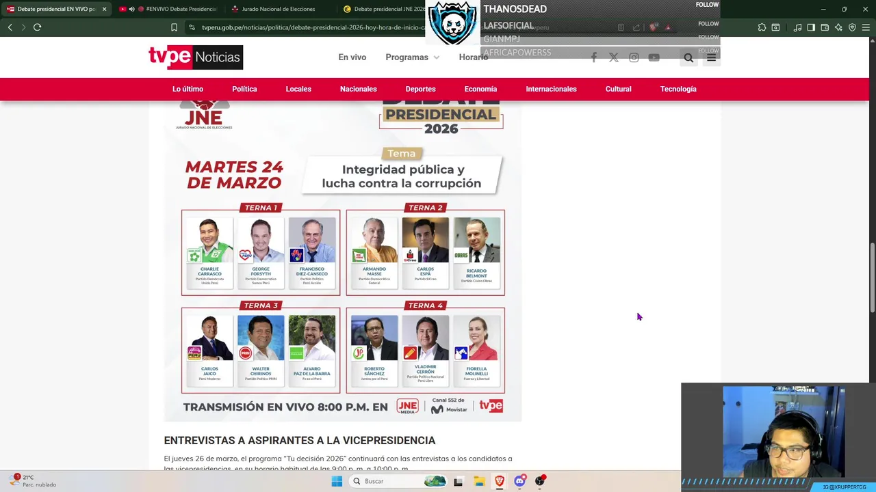Toggle the Brave sidebar panel icon
This screenshot has width=876, height=492.
811,27
